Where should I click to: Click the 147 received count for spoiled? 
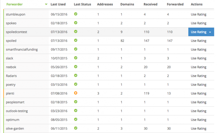(146, 41)
